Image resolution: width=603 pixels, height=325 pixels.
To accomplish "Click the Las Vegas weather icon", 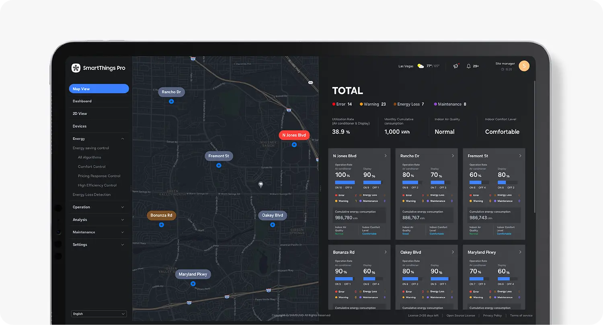I will pos(420,66).
